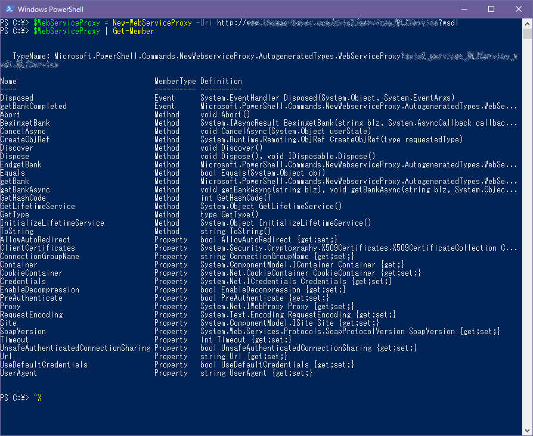Click the New-WebServiceProxy command text

coord(152,23)
